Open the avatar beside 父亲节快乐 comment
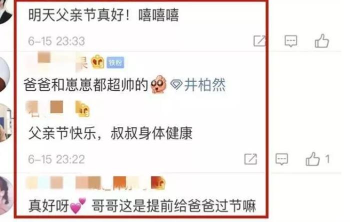 click(5, 123)
